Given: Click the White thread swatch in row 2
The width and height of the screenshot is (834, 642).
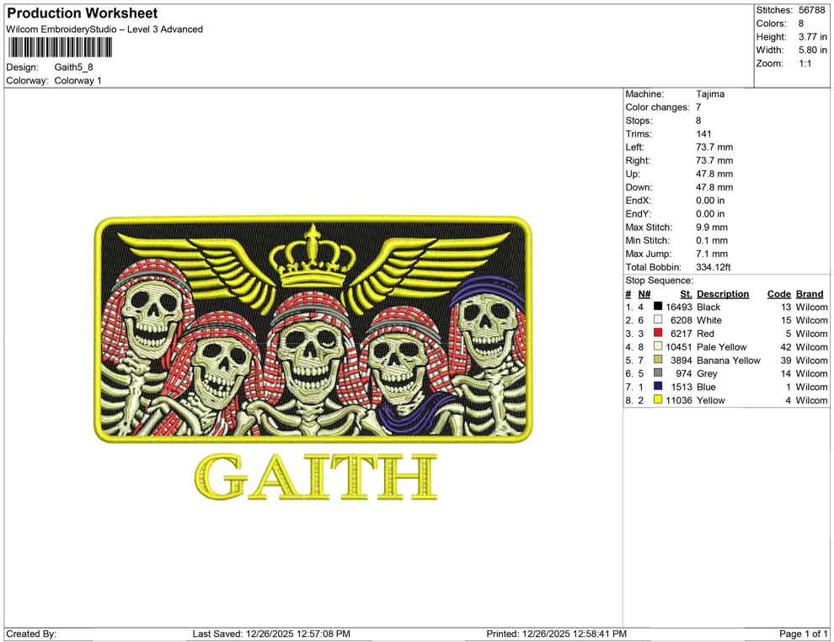Looking at the screenshot, I should pos(657,320).
